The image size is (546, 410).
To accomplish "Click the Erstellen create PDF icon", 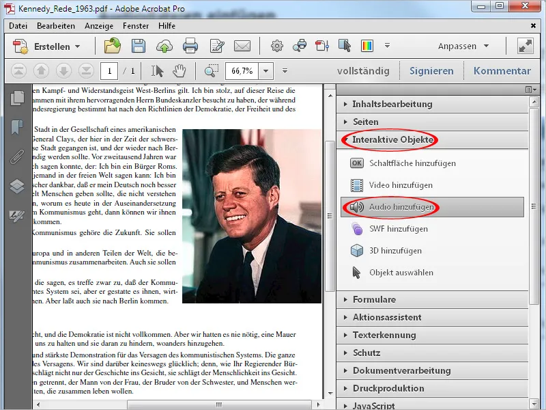I will [x=20, y=46].
